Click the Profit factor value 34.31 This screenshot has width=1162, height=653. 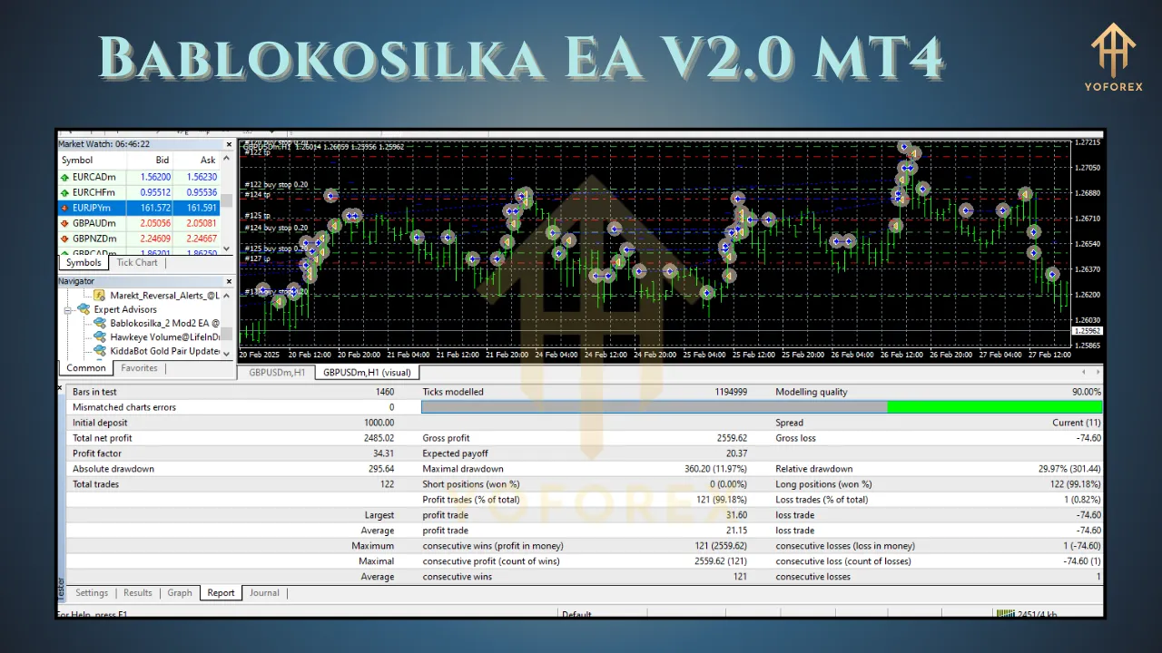tap(383, 453)
